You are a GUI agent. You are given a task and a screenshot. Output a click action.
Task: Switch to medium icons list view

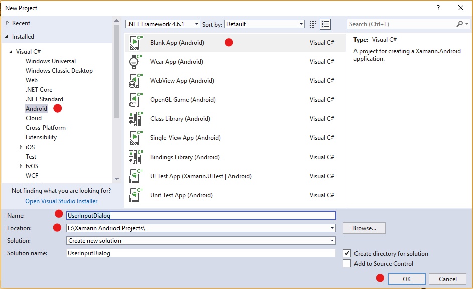[x=325, y=24]
